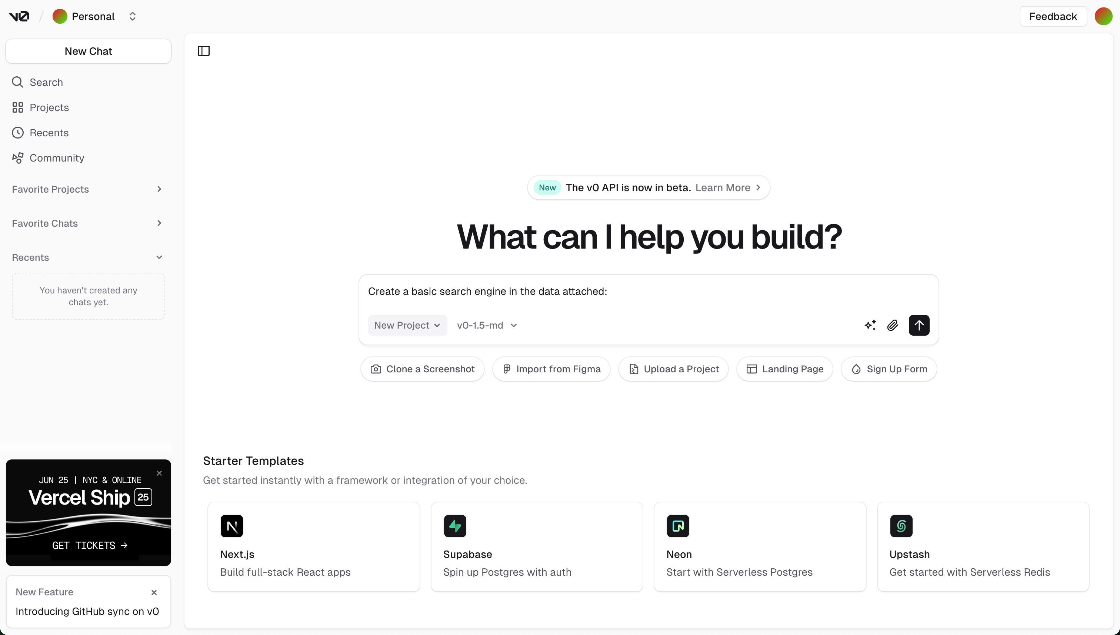Choose Upload a Project
Screen dimensions: 1120x635
(674, 369)
